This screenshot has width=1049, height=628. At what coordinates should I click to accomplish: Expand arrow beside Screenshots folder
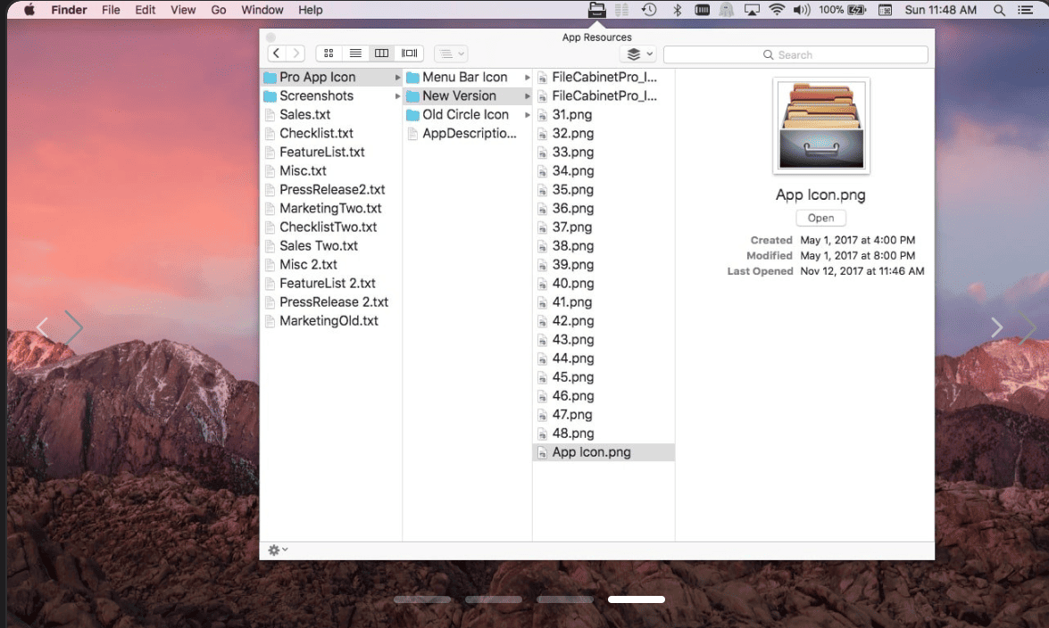pos(397,96)
